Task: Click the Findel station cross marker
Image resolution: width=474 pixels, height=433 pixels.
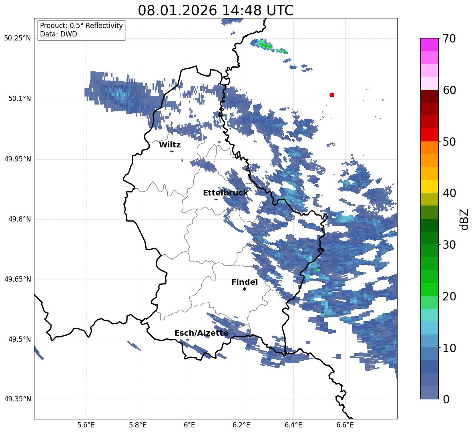Action: tap(244, 289)
